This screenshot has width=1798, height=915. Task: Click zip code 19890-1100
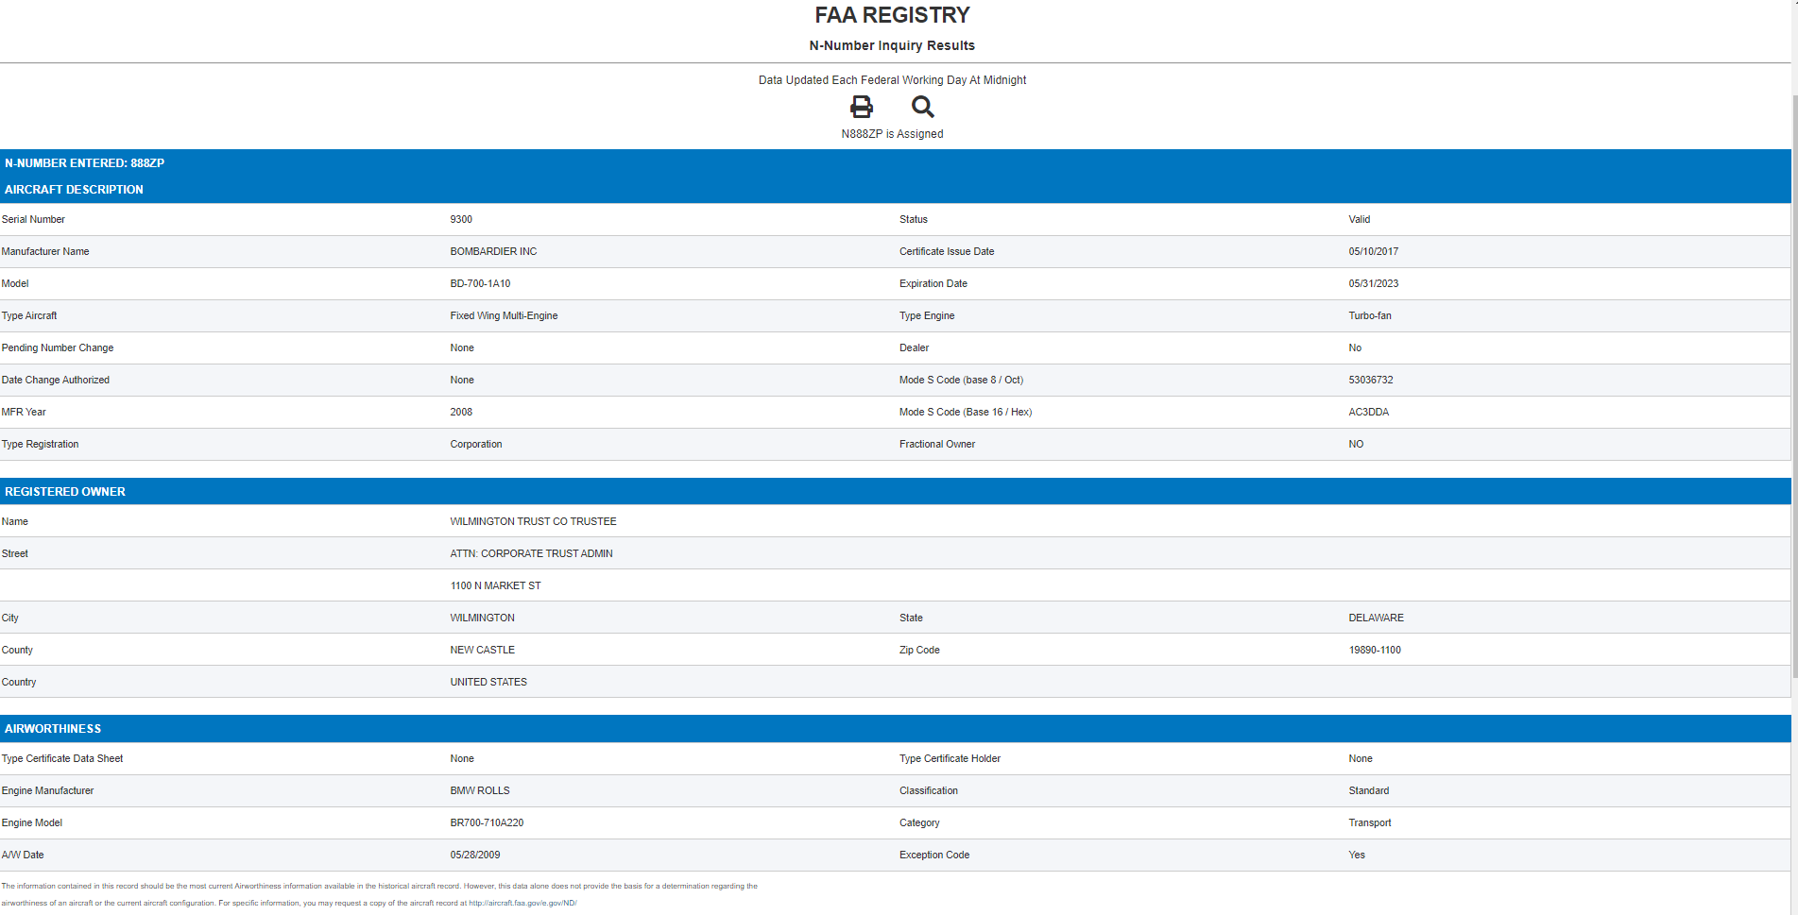(x=1375, y=650)
